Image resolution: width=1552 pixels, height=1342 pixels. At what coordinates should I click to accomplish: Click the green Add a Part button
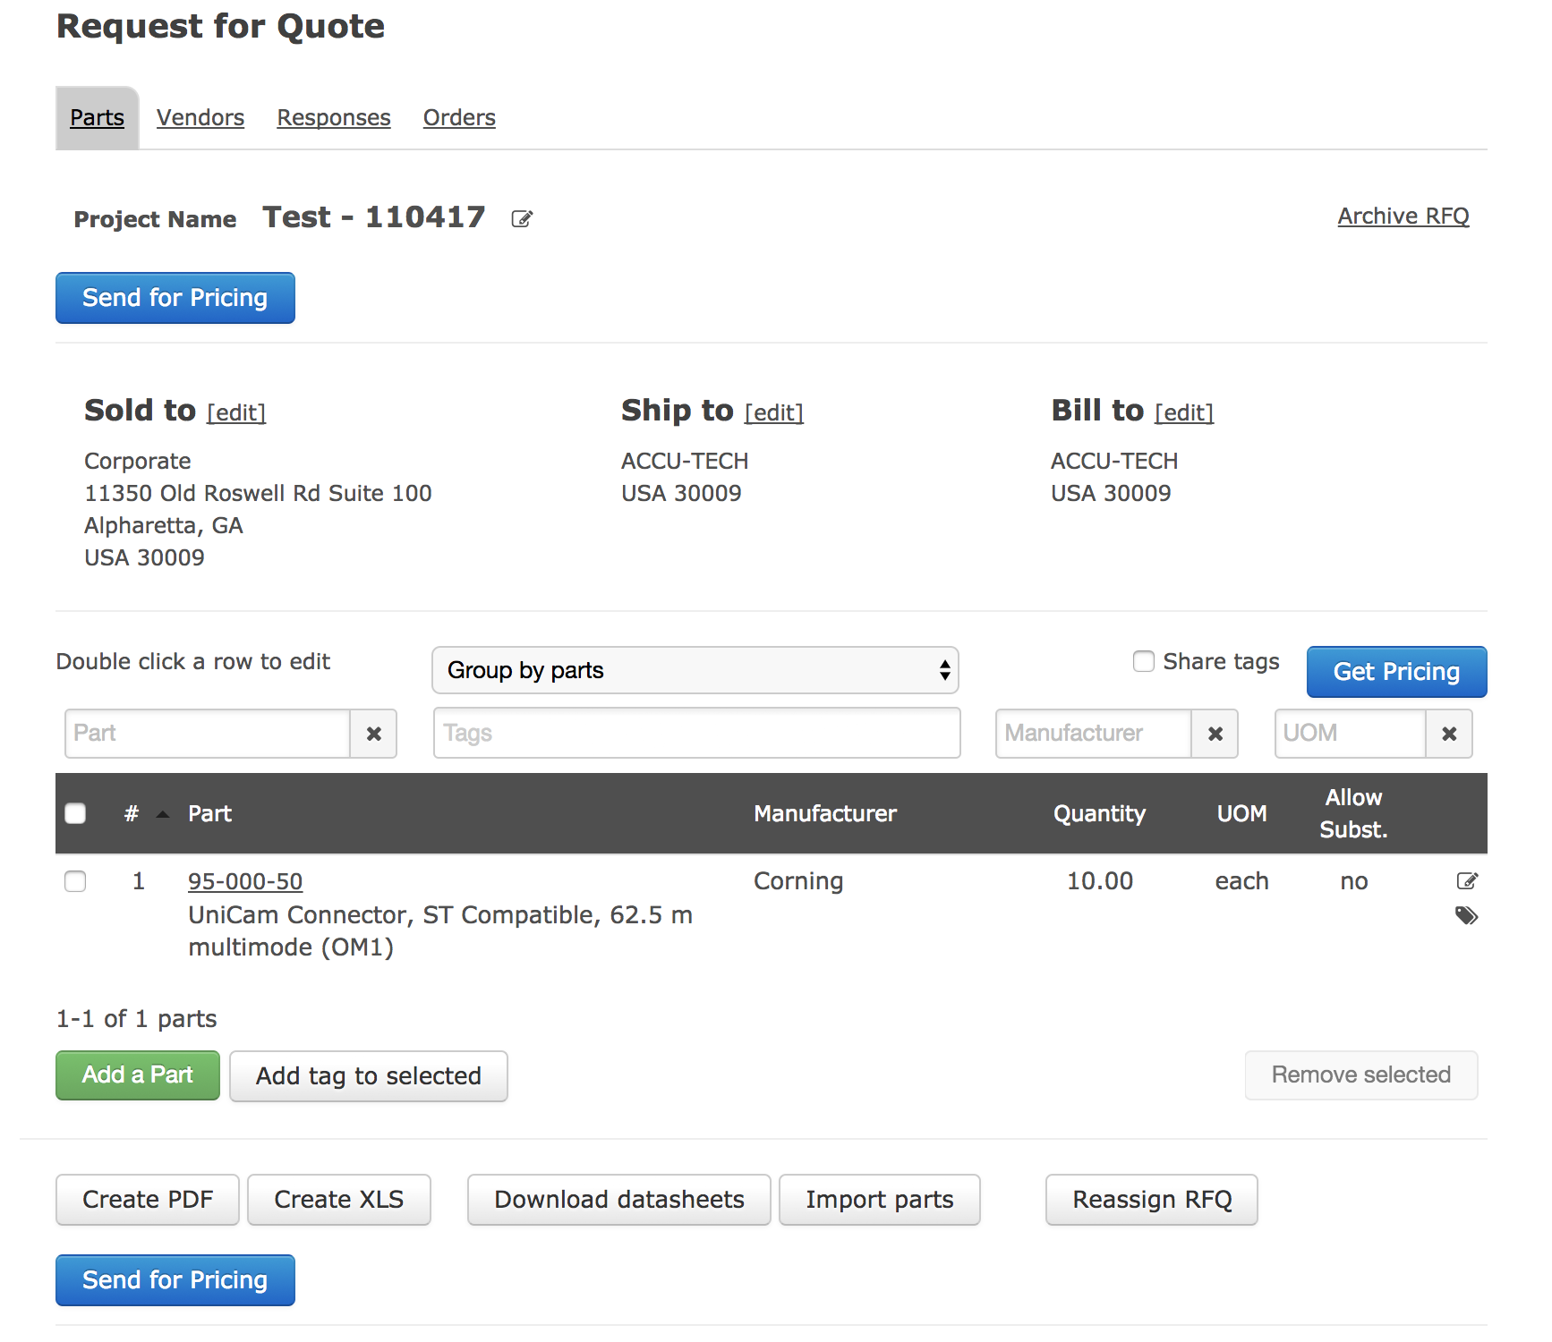[138, 1074]
